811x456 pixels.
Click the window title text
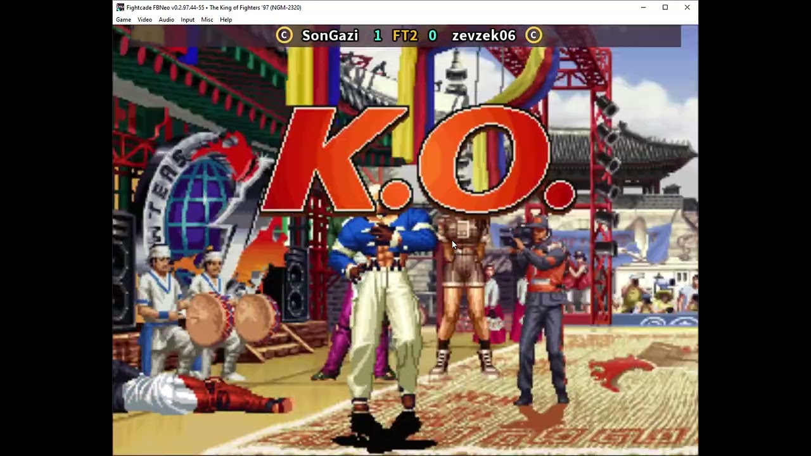[x=214, y=8]
